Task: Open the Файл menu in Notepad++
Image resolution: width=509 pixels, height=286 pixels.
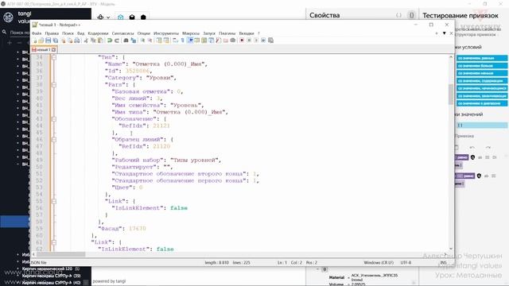Action: (37, 33)
